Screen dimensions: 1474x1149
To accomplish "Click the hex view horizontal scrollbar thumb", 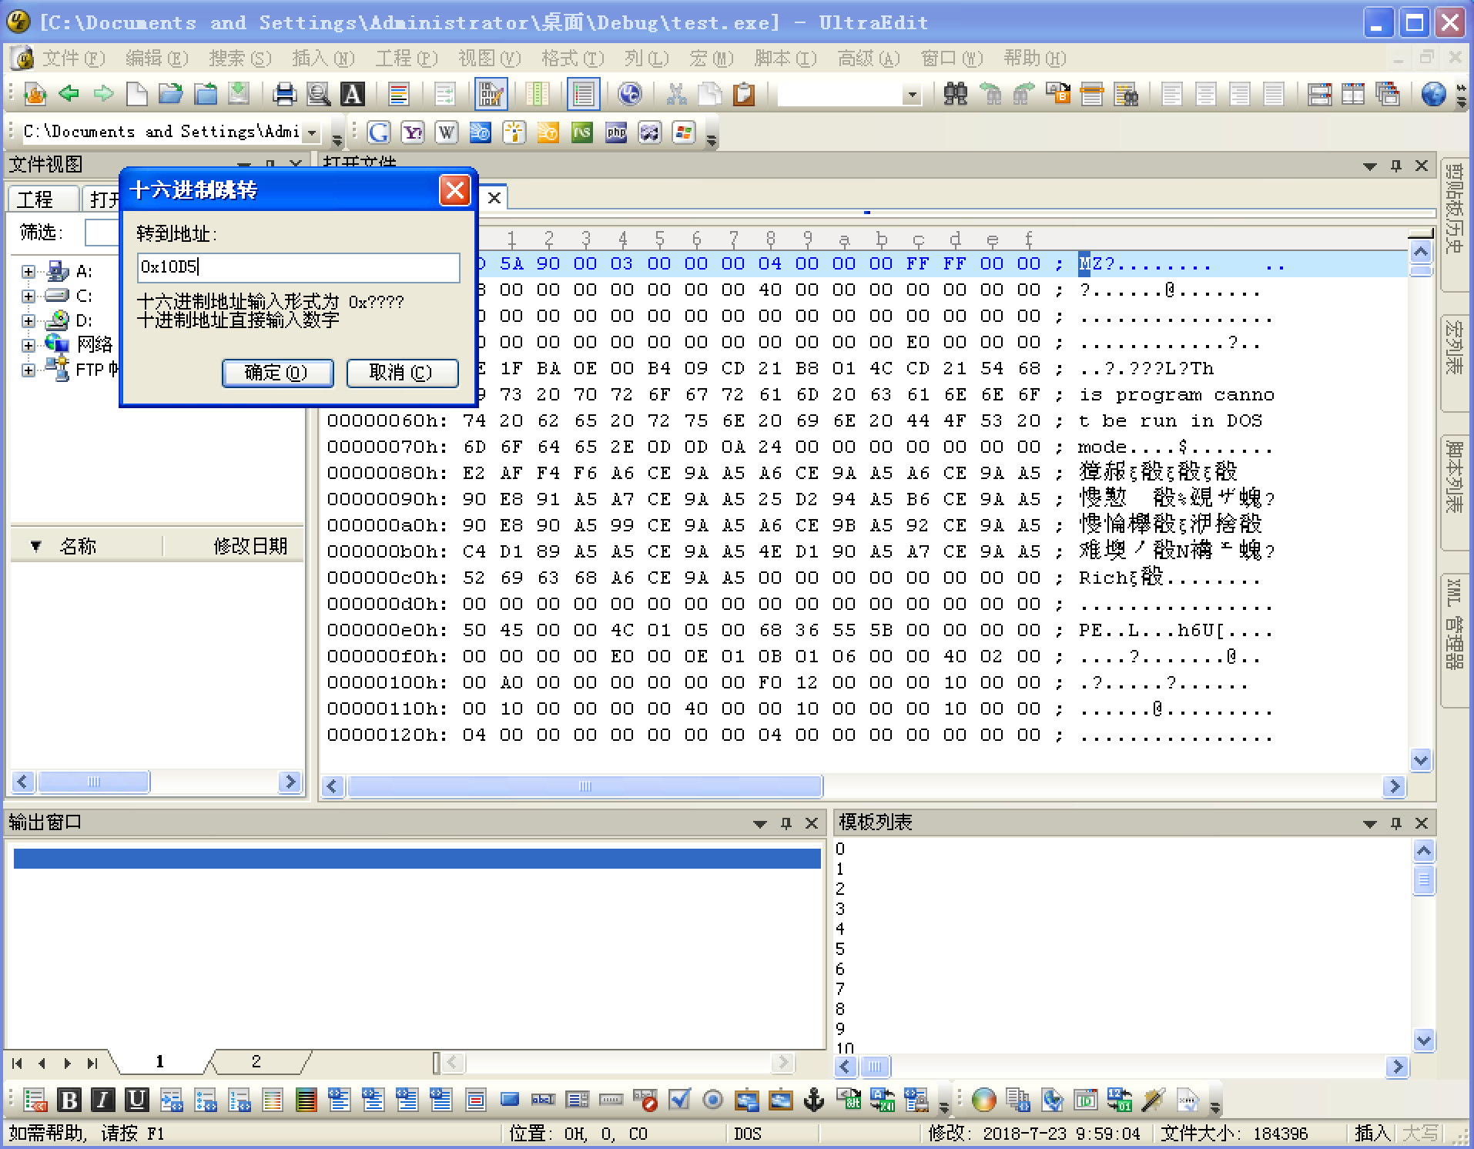I will [x=585, y=786].
